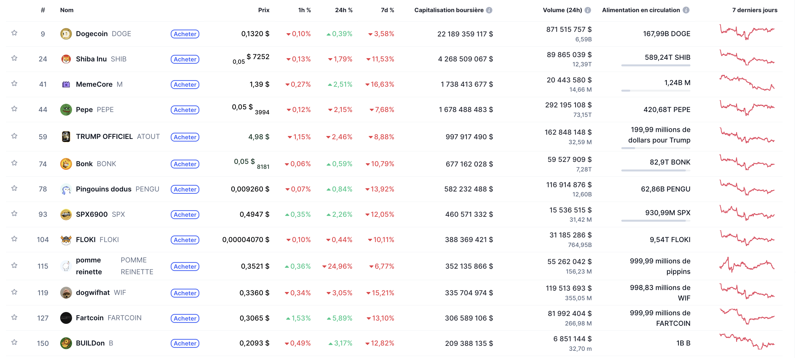Screen dimensions: 796x358
Task: Click the Pepe frog logo
Action: click(66, 109)
